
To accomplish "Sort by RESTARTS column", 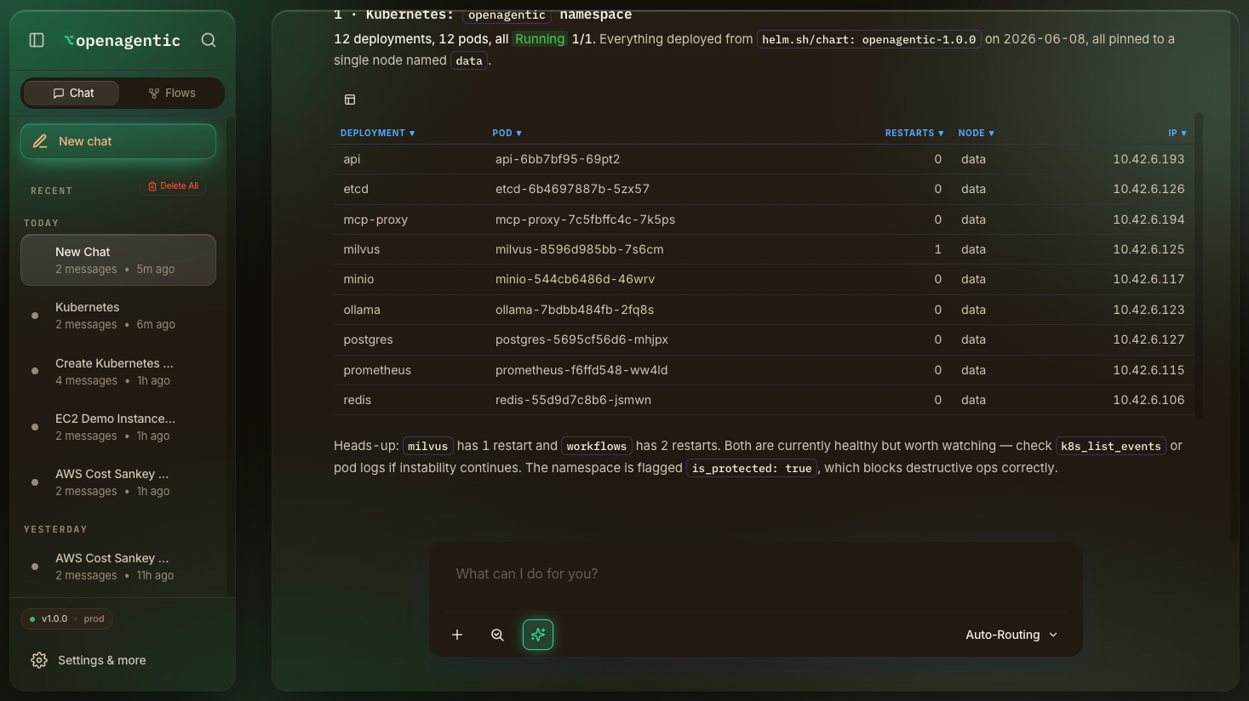I will 914,133.
